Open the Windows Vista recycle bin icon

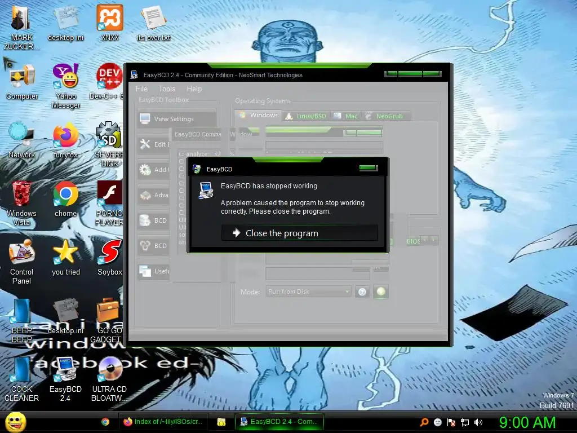click(21, 204)
